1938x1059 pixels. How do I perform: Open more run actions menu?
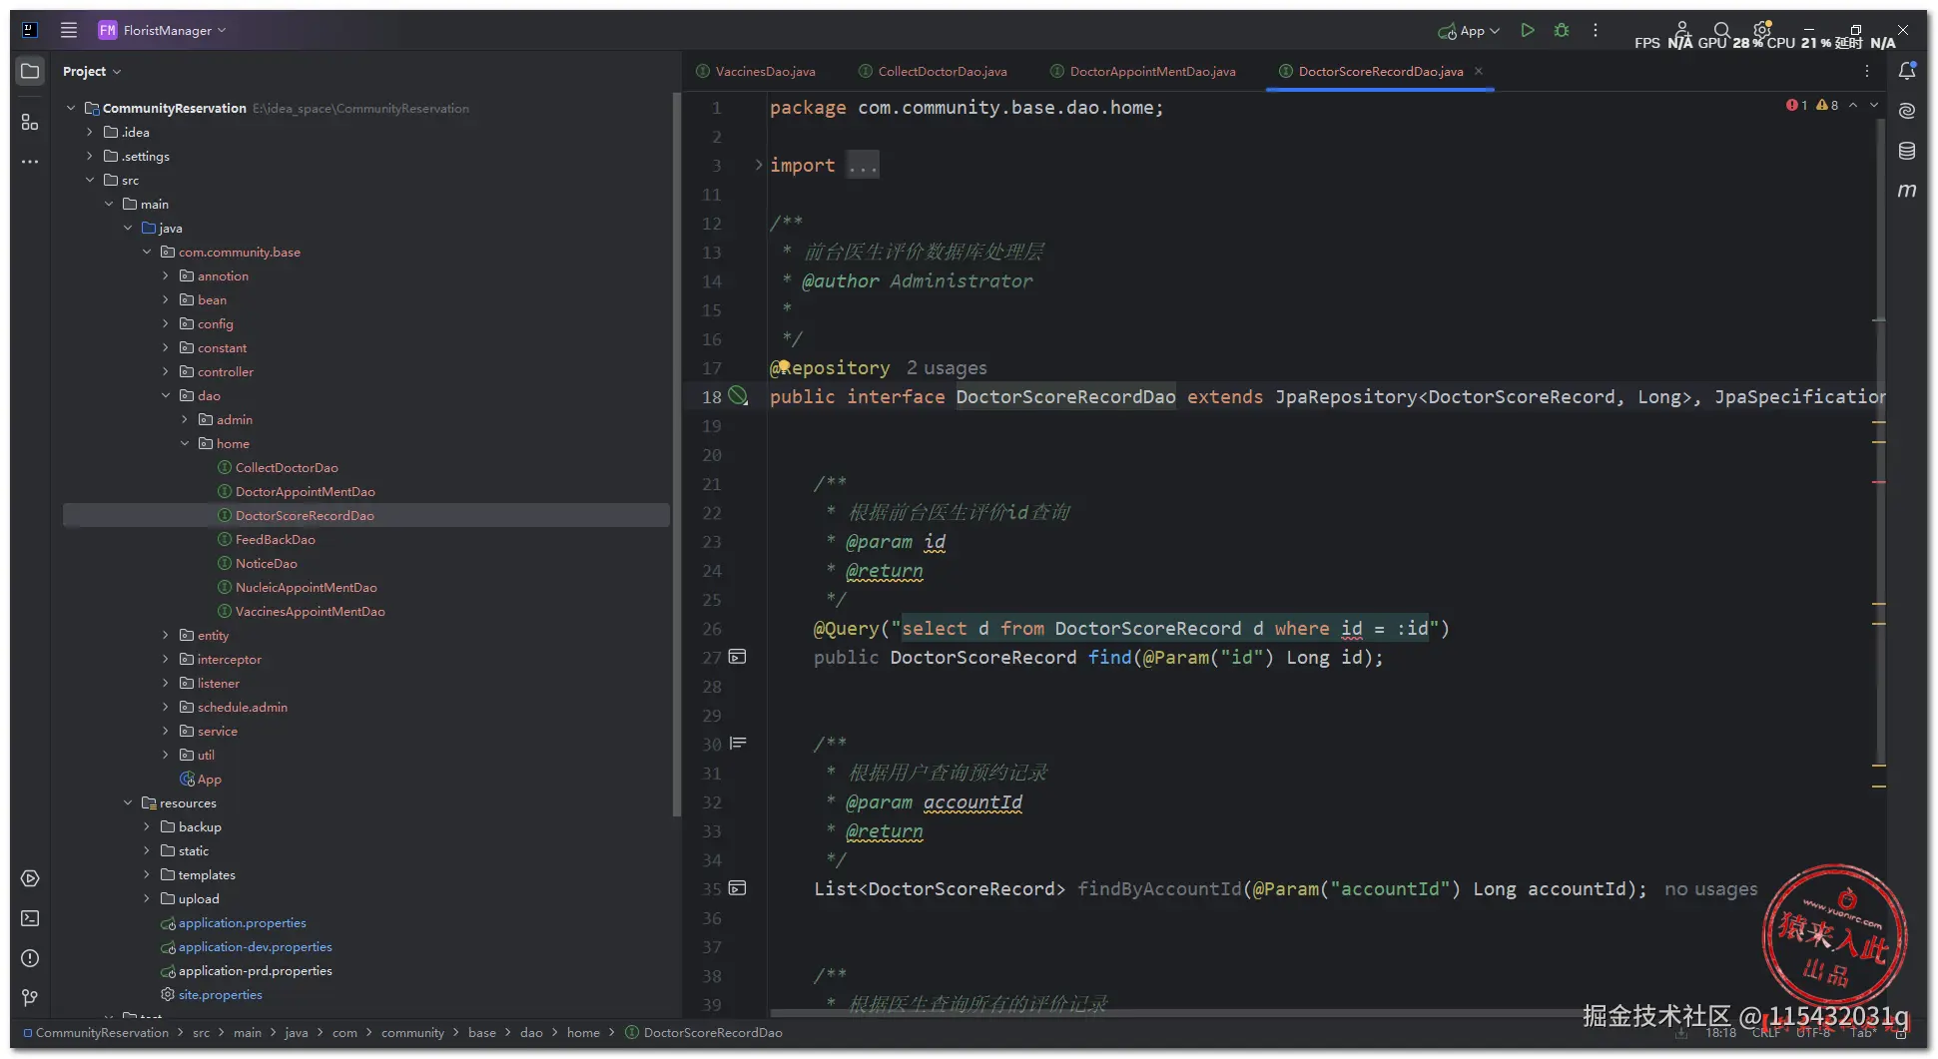tap(1596, 30)
